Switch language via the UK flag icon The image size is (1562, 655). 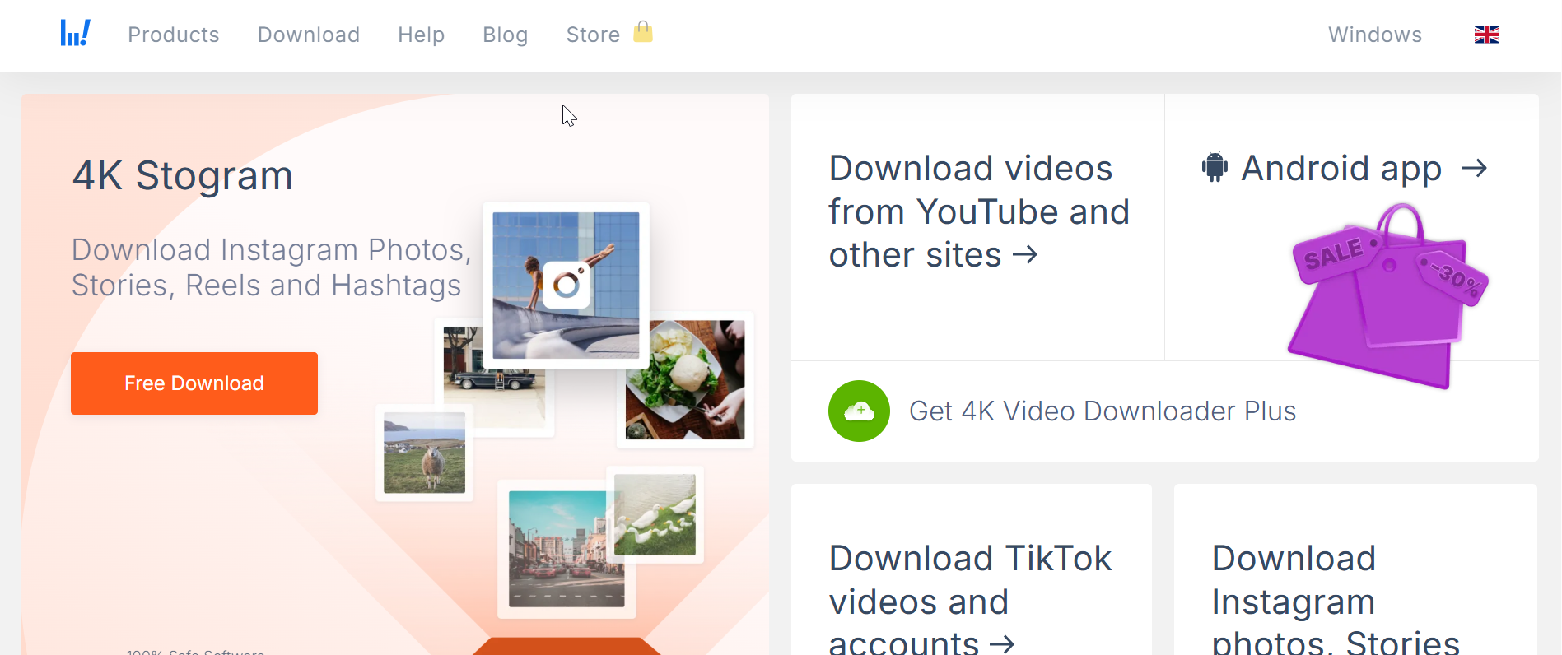point(1486,35)
